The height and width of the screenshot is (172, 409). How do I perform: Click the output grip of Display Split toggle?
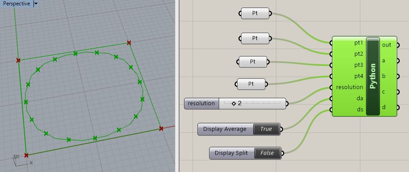tap(283, 153)
